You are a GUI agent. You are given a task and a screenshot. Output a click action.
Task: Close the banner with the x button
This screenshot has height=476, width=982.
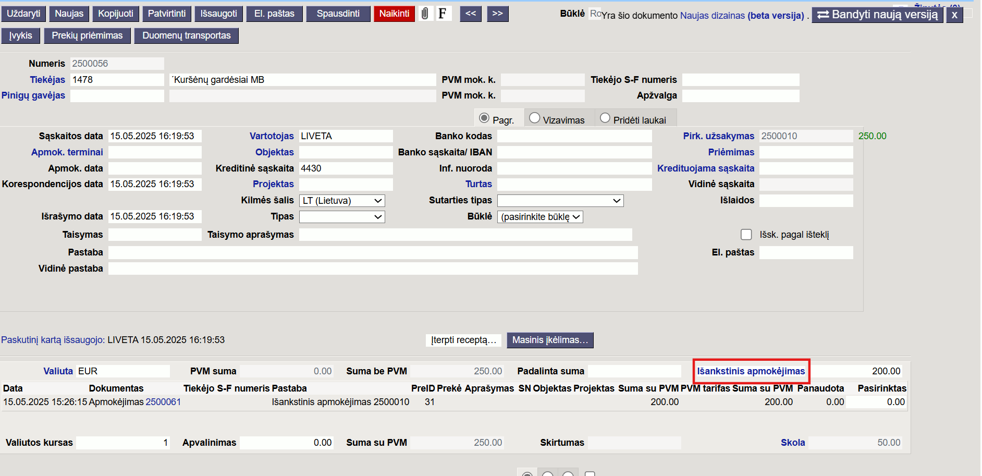click(954, 15)
